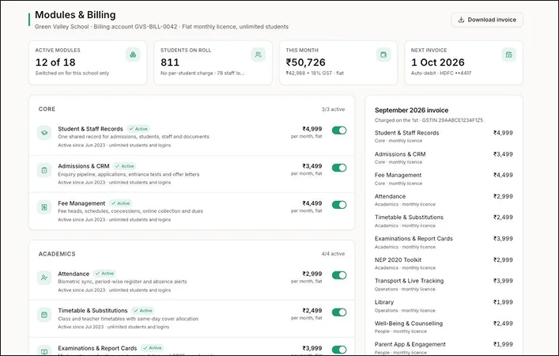Click the ₹2,499 price for Timetable module
559x356 pixels.
[312, 310]
